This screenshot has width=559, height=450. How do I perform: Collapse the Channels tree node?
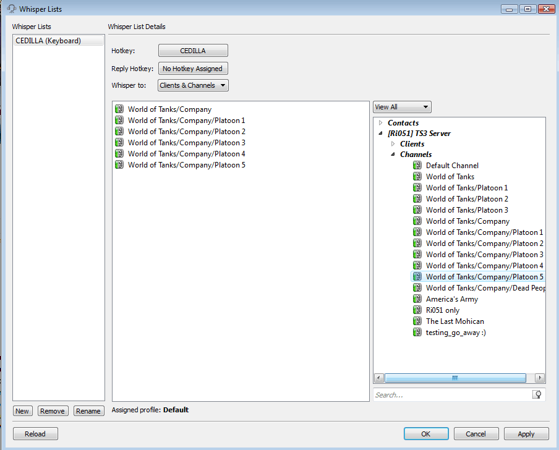393,155
